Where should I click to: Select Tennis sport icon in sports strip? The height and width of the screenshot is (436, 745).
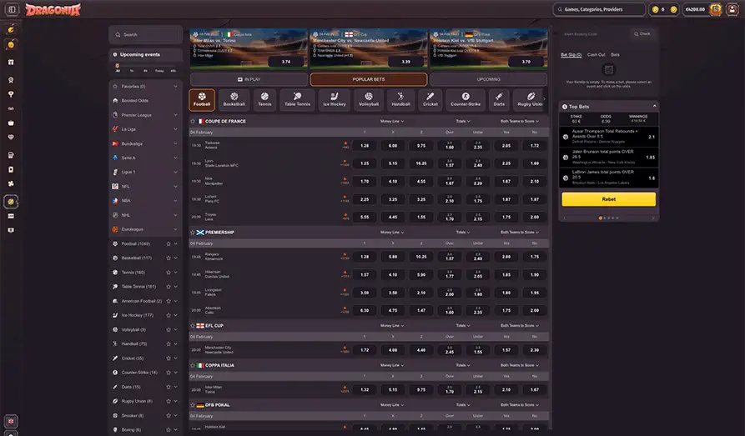[x=264, y=100]
